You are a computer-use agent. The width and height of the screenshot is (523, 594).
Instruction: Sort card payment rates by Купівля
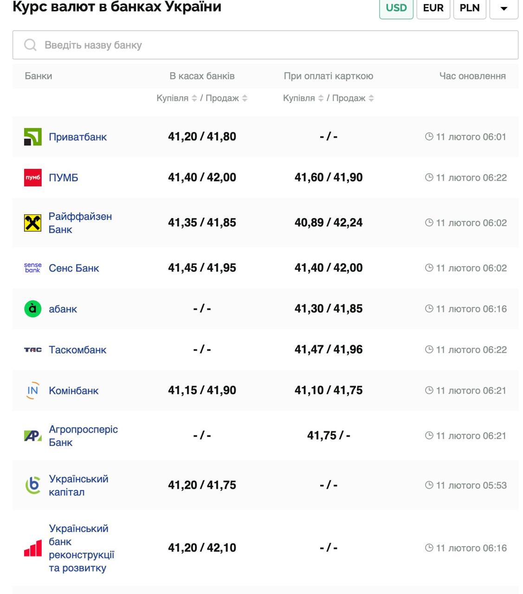pos(321,98)
